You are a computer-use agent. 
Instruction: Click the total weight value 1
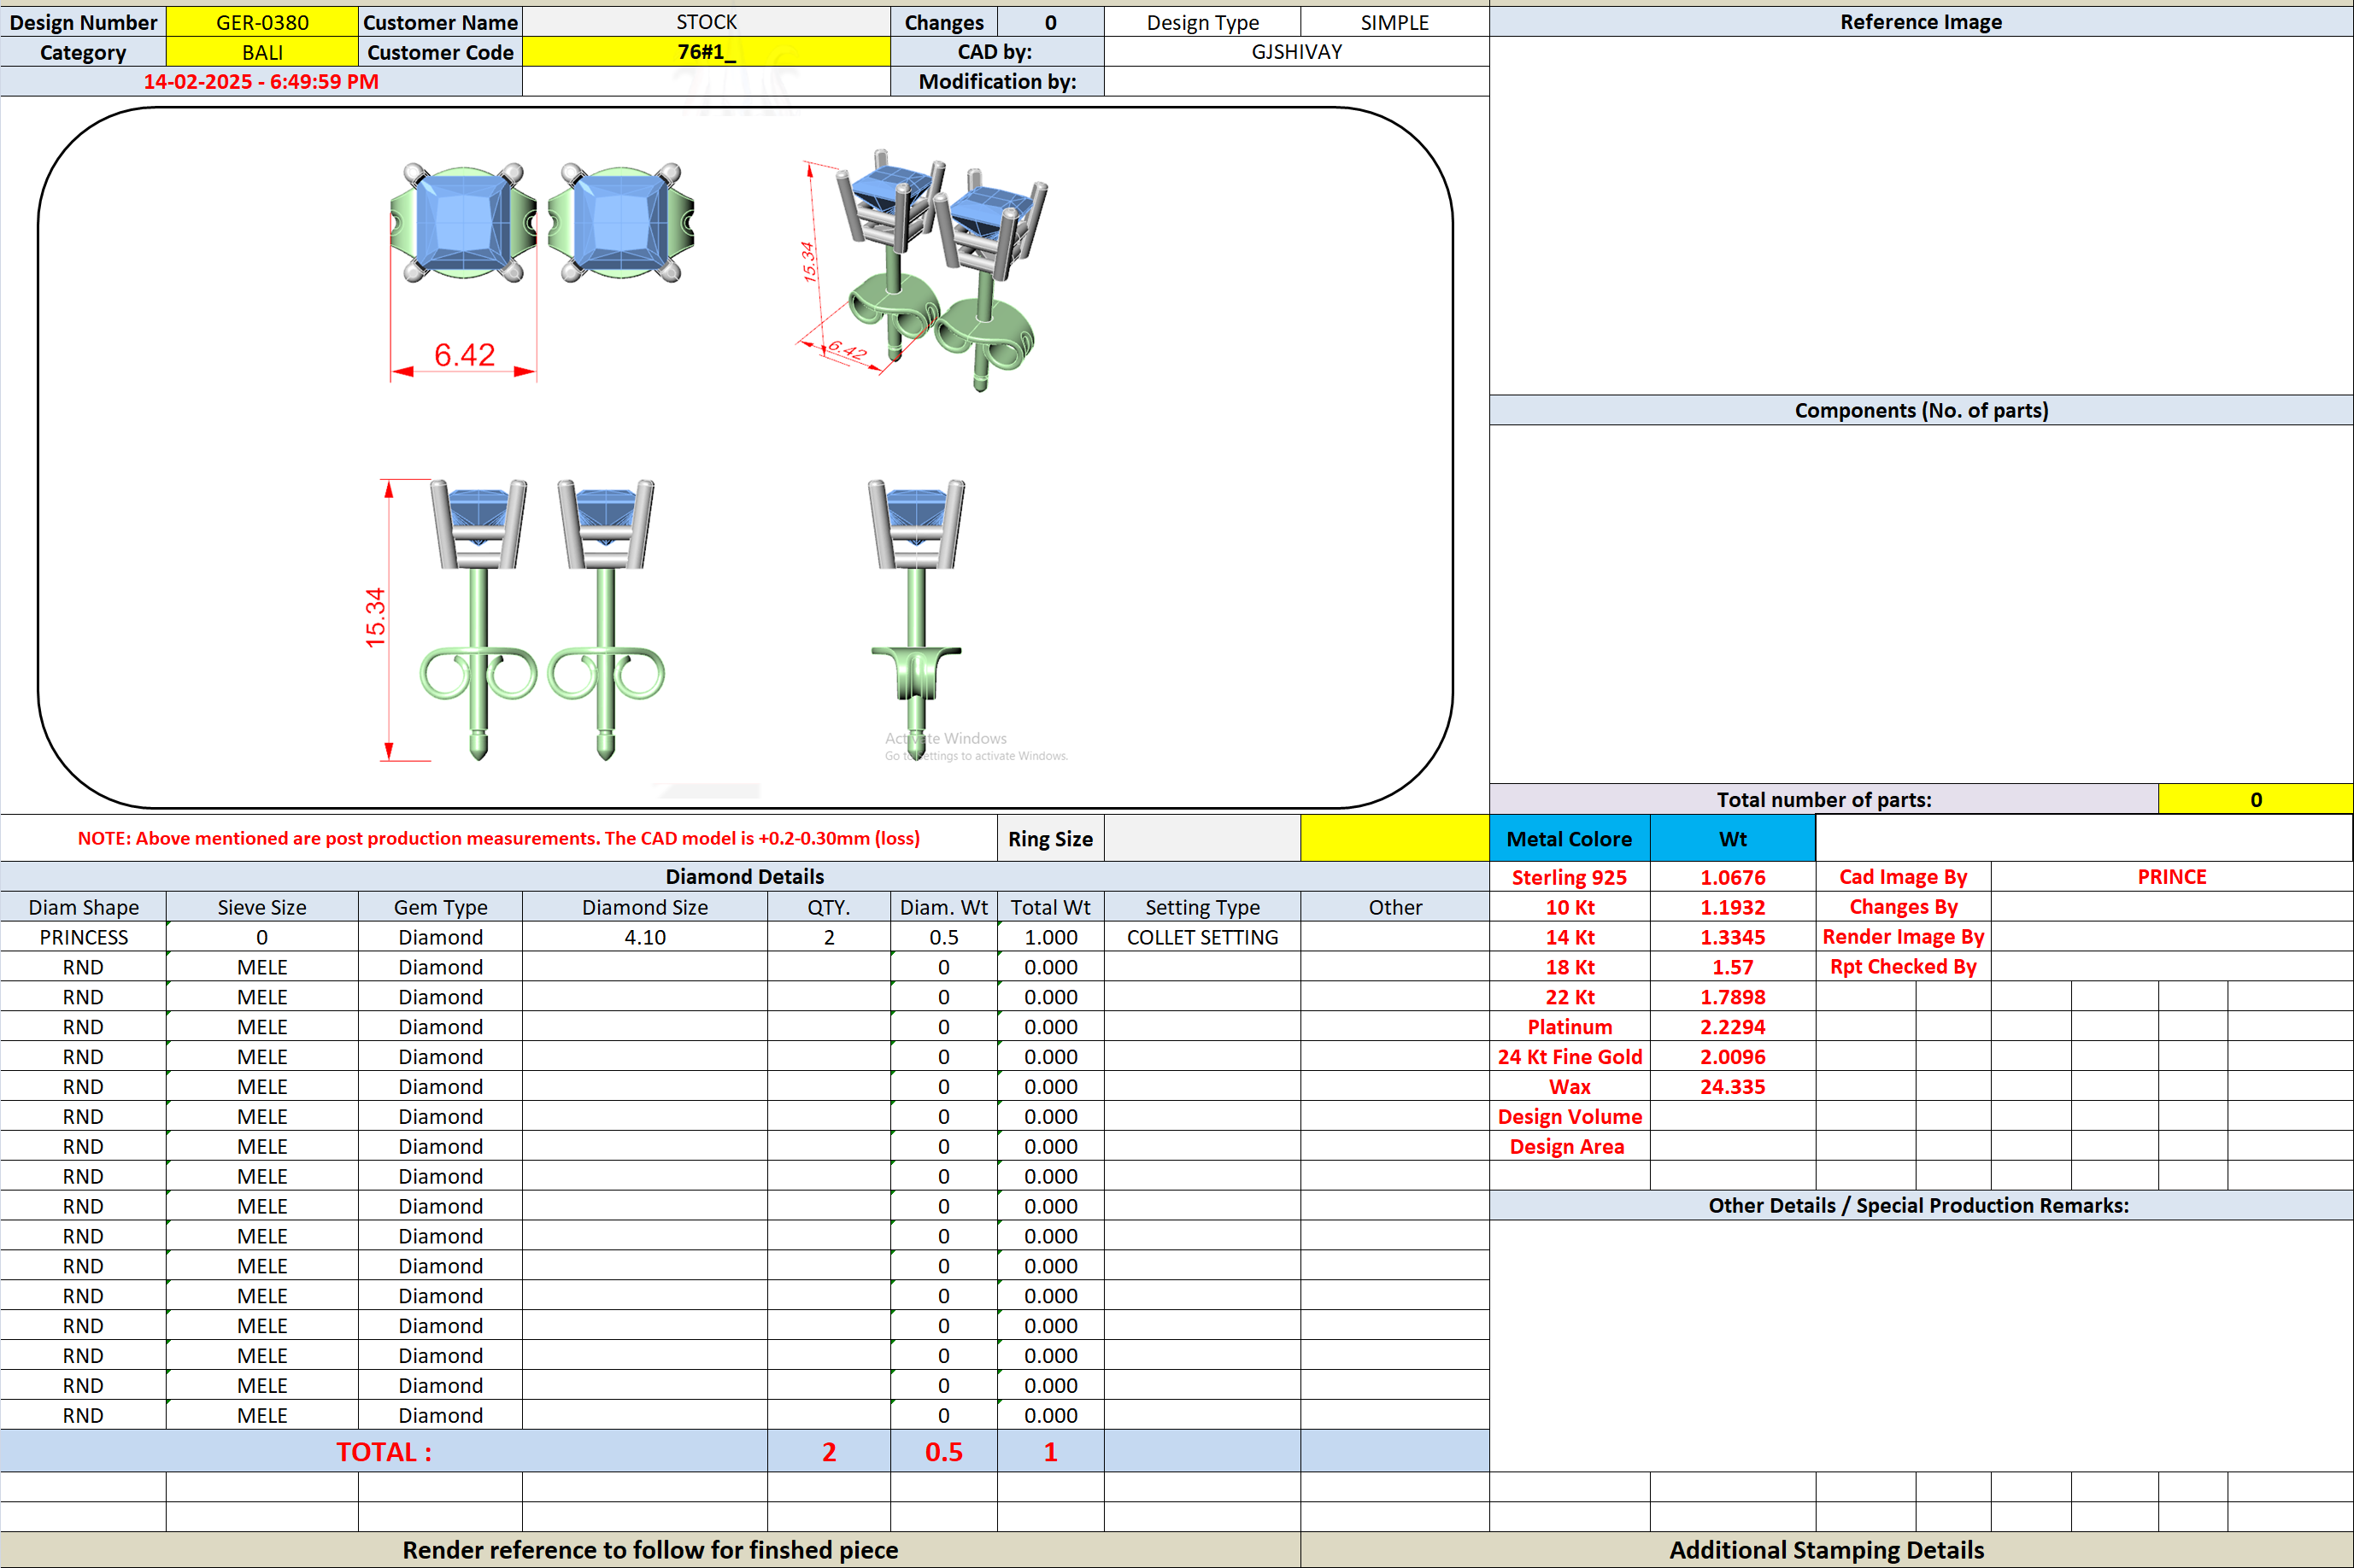click(1050, 1452)
